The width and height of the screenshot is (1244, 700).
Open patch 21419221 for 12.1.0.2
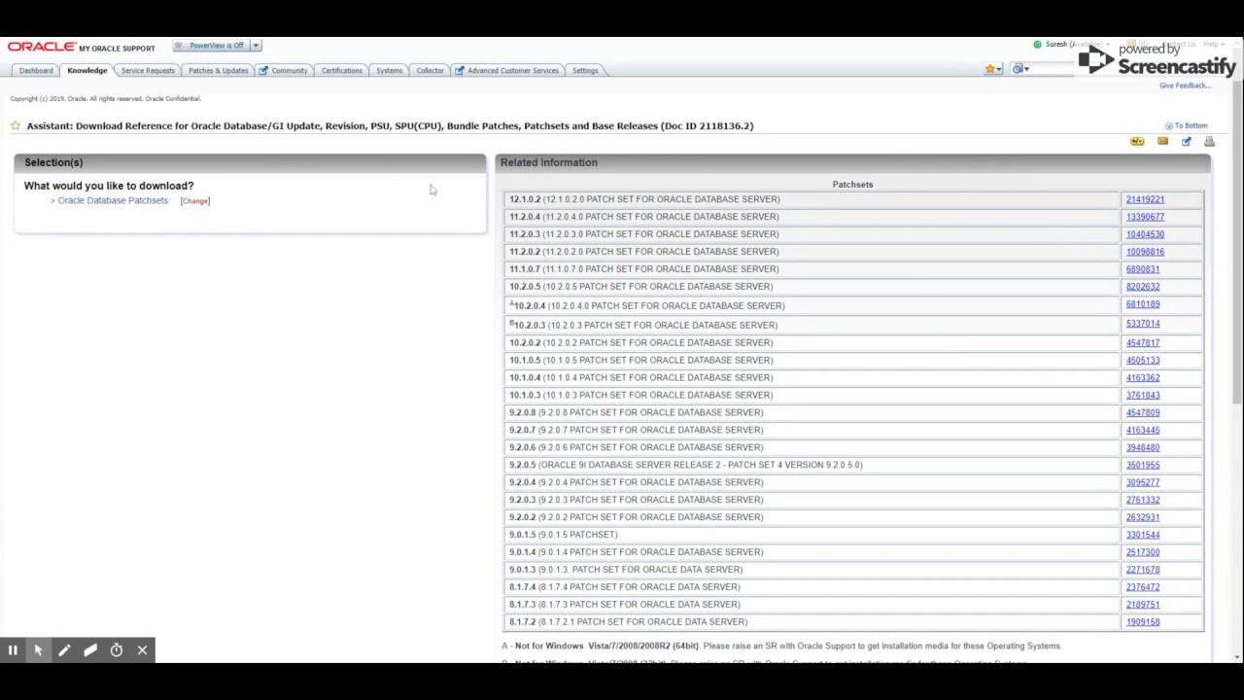(1145, 199)
